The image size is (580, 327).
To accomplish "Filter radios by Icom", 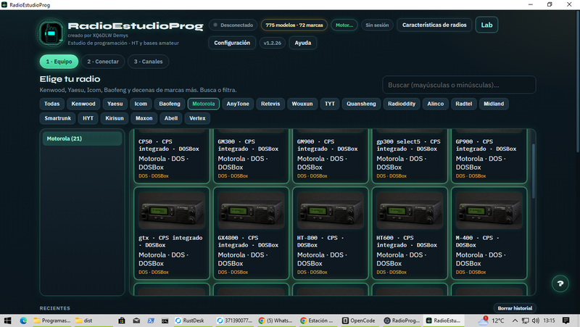I will 141,104.
